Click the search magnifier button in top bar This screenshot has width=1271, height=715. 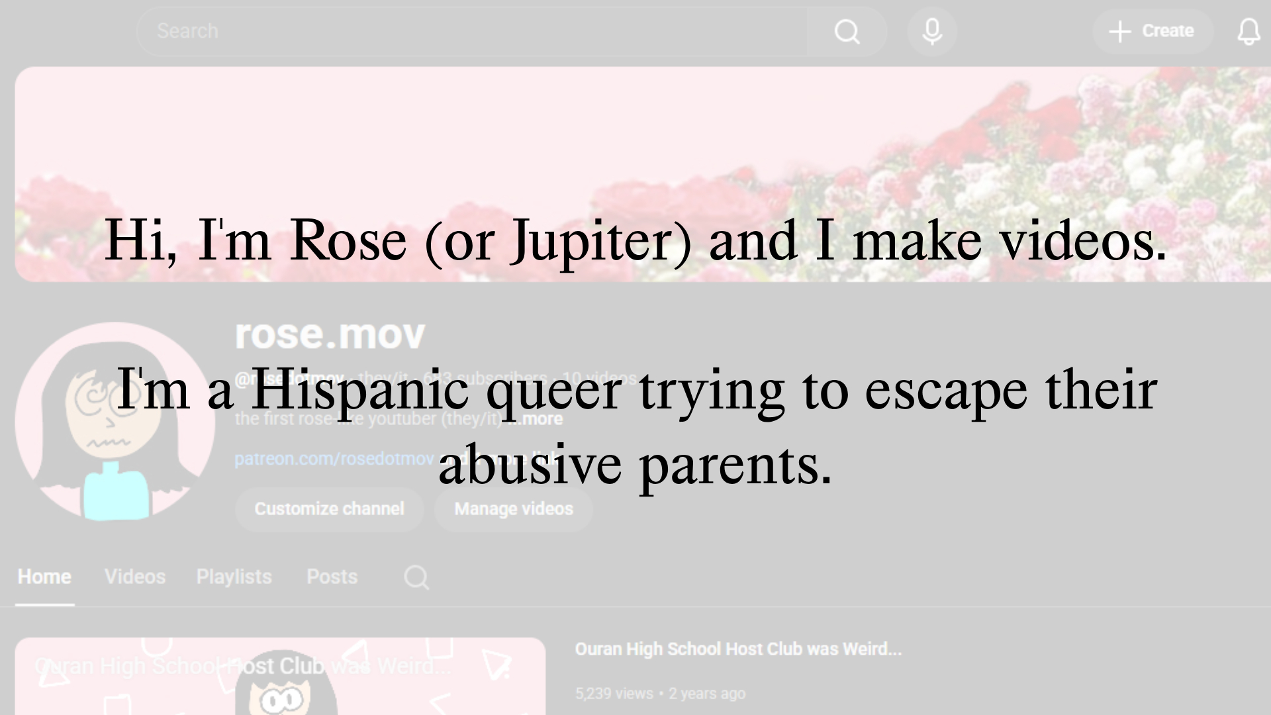coord(847,31)
